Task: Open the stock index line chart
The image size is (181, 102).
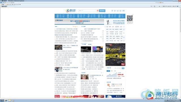Action: point(112,75)
